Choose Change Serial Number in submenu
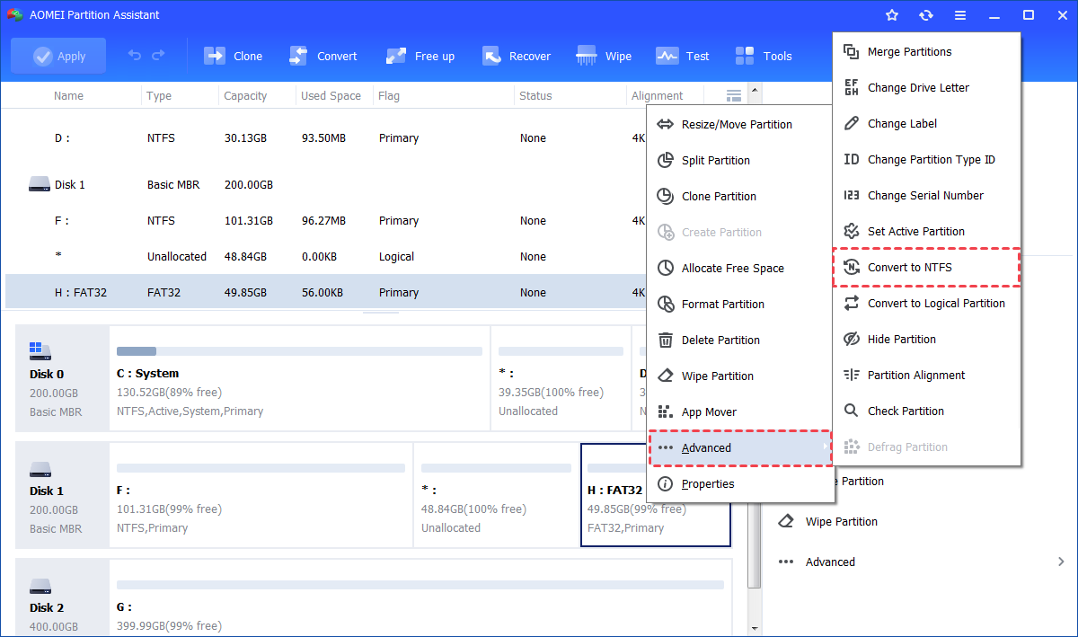Screen dimensions: 1078x637 pyautogui.click(x=926, y=195)
